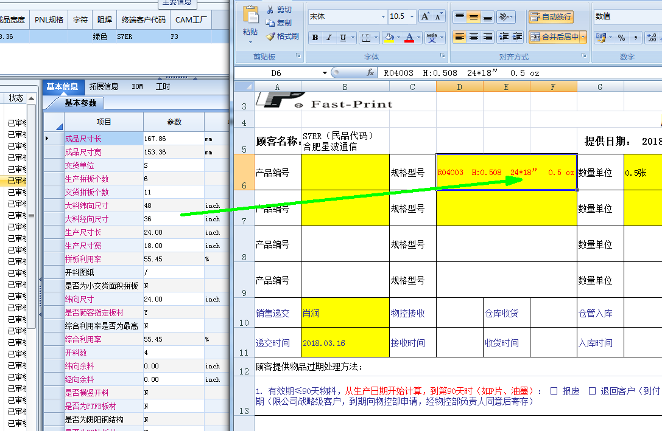Select column D header in Excel
662x431 pixels.
[x=459, y=87]
